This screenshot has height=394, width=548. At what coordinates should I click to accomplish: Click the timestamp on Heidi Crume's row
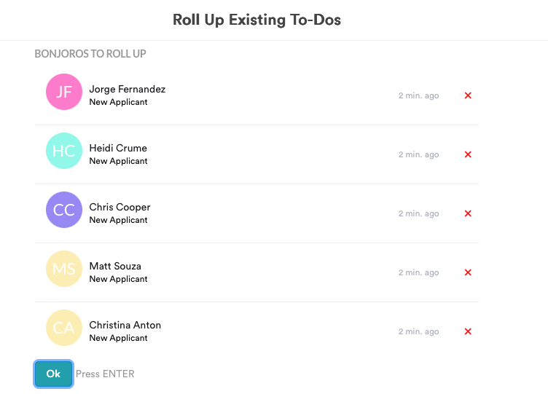pos(419,154)
